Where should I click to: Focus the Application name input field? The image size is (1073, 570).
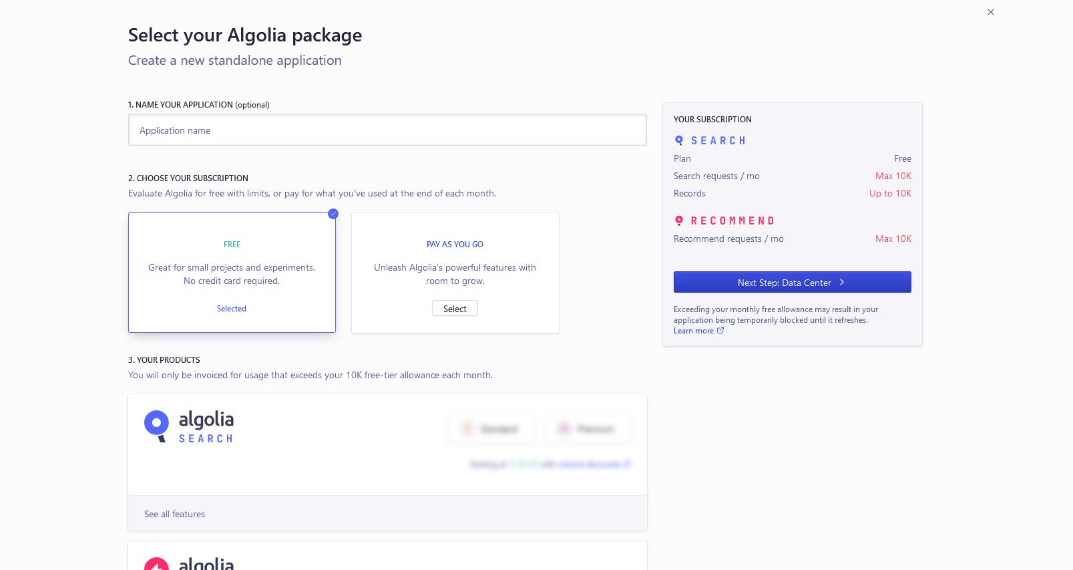pos(387,130)
